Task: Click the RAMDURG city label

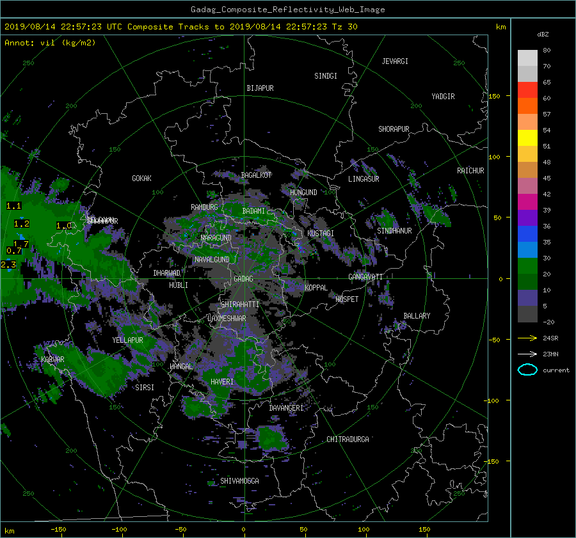Action: (x=204, y=207)
